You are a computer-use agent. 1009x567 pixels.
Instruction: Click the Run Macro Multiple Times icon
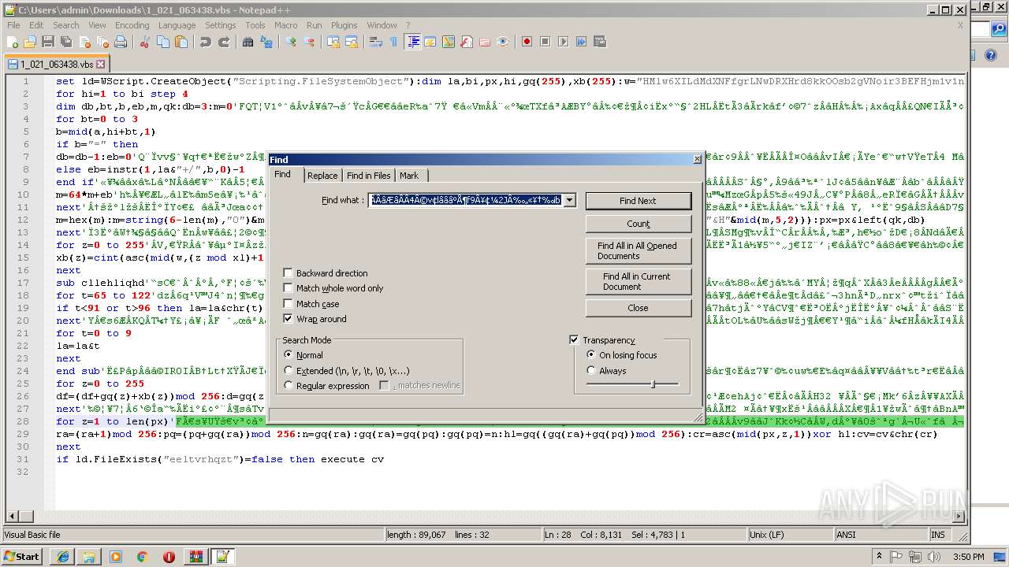581,42
